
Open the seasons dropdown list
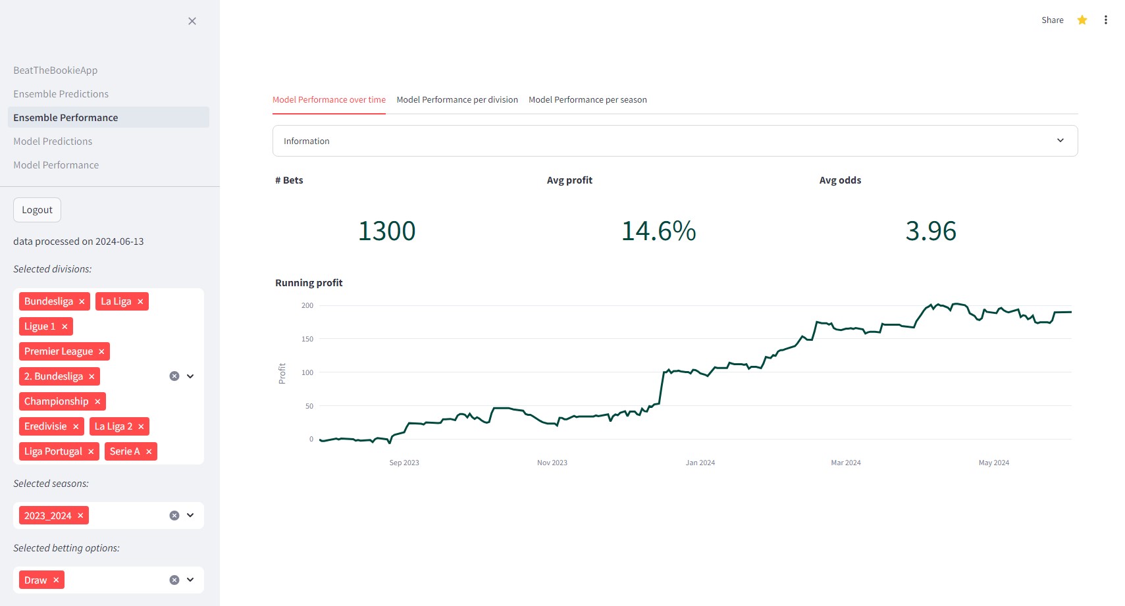click(190, 516)
